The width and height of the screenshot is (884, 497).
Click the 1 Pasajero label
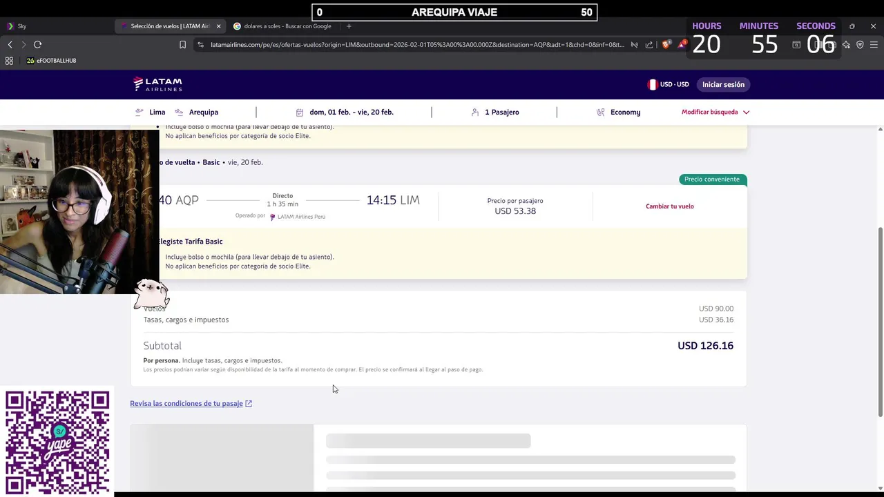502,112
